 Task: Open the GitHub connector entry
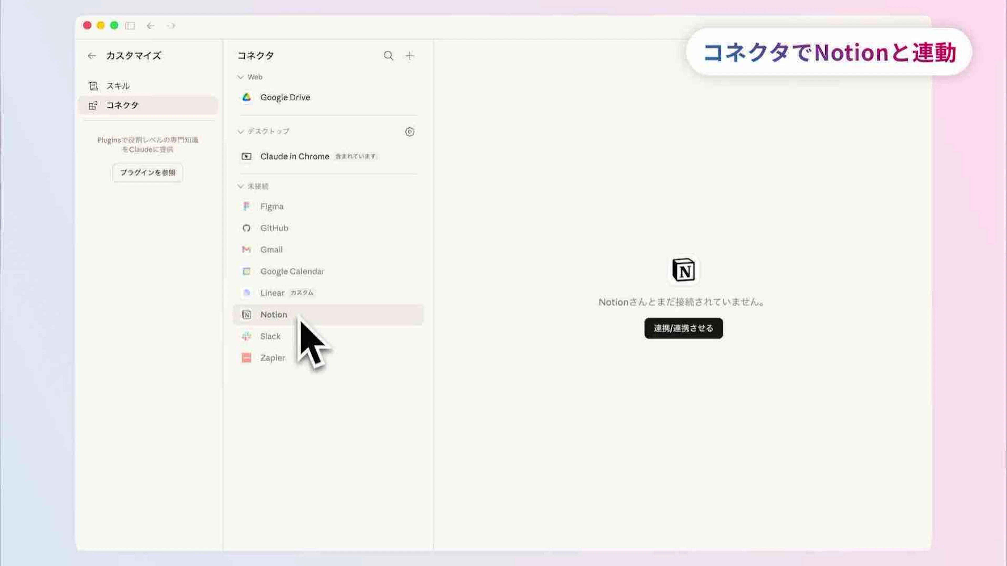[274, 228]
